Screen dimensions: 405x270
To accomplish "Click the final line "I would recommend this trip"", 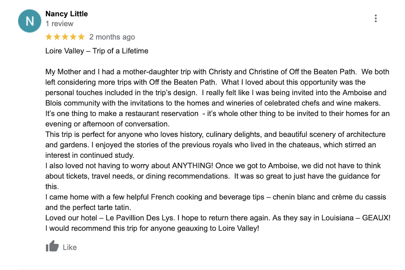I will (x=152, y=228).
